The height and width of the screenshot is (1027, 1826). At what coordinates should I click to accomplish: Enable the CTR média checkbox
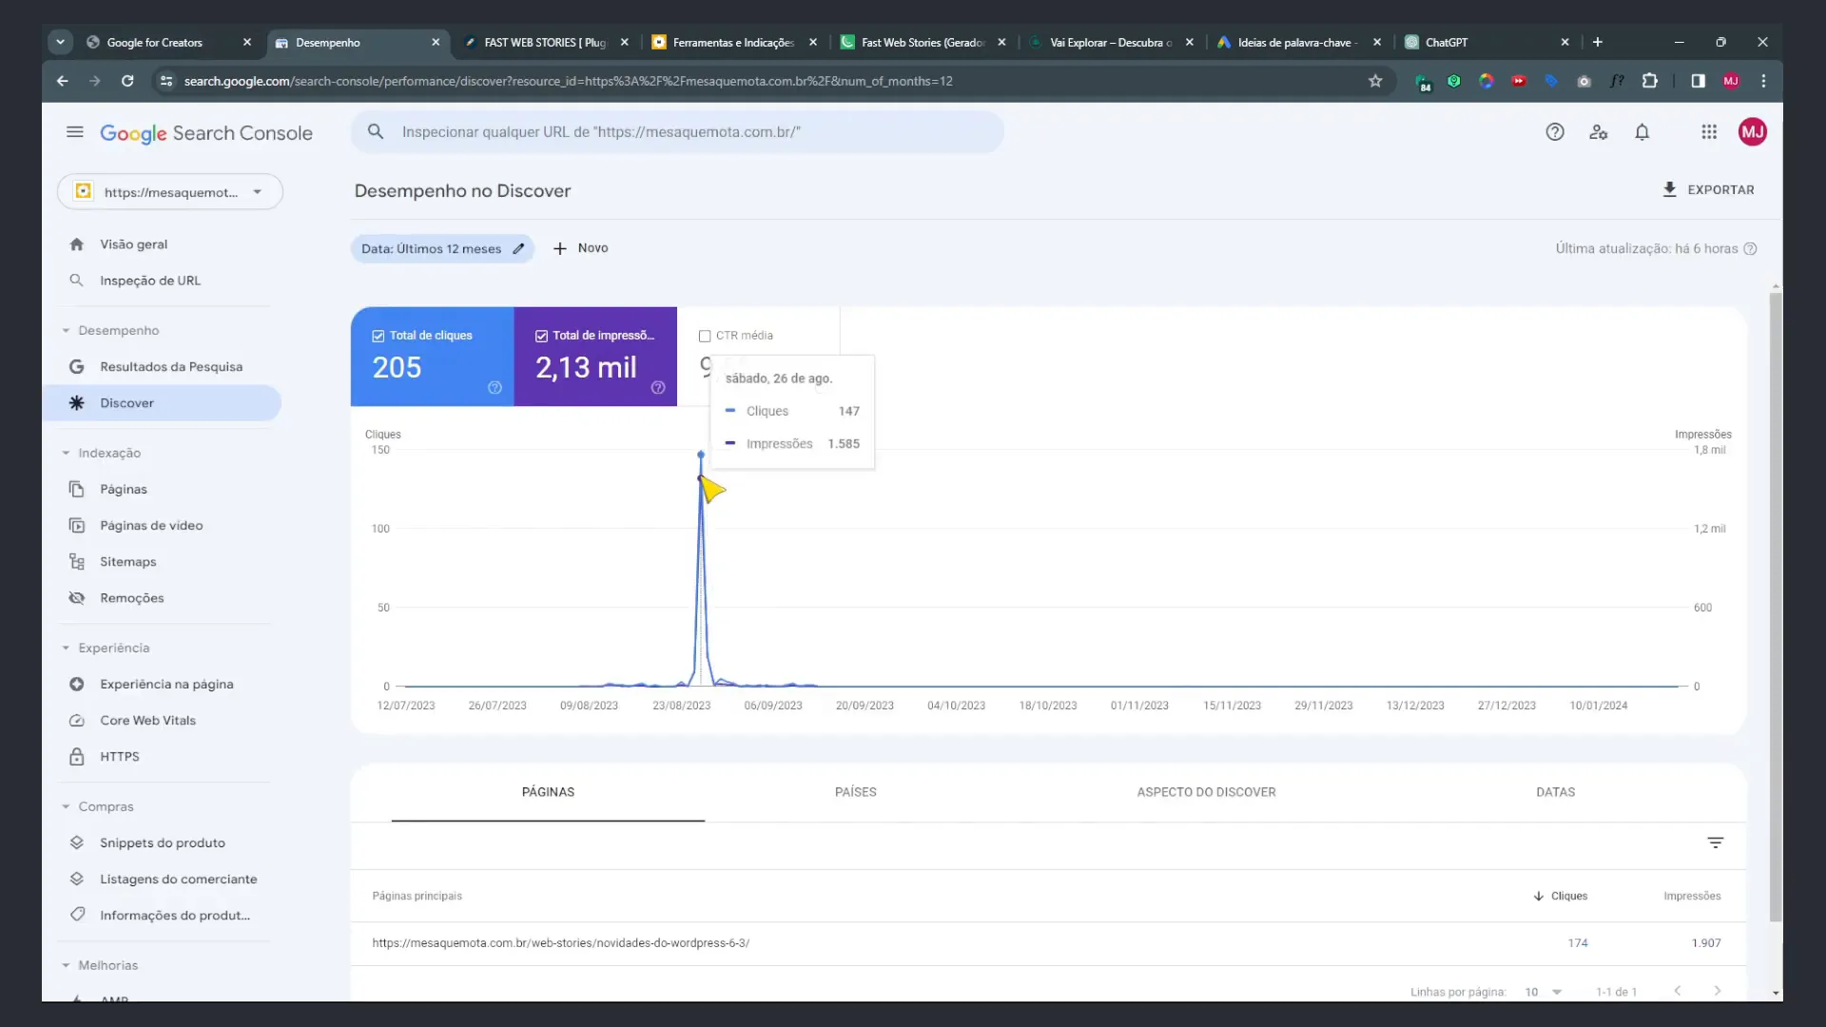[704, 335]
